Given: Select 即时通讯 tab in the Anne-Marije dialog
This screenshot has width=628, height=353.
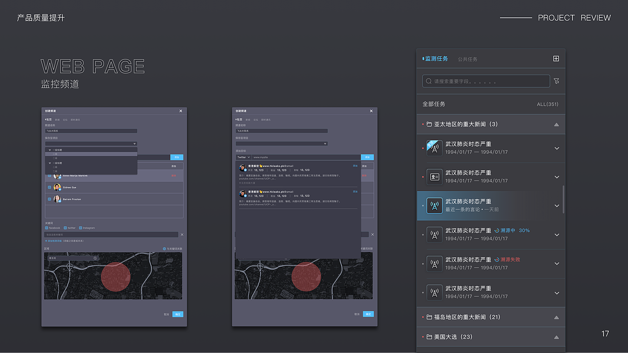Looking at the screenshot, I should point(75,120).
